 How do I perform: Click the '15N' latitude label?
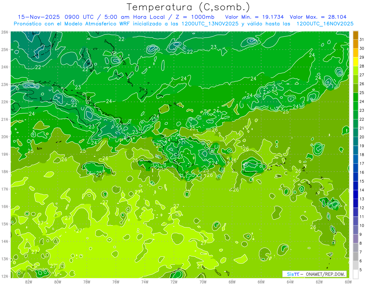coord(5,224)
